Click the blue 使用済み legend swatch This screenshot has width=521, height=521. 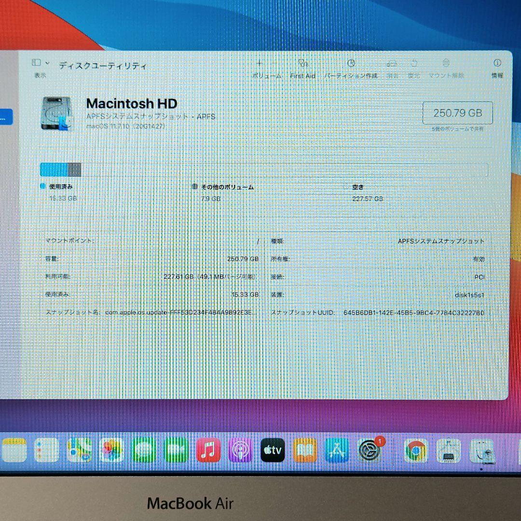point(43,186)
